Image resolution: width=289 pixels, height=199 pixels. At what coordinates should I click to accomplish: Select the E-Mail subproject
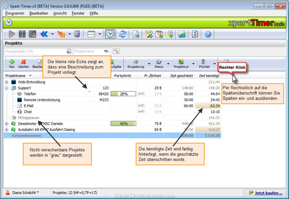[29, 106]
